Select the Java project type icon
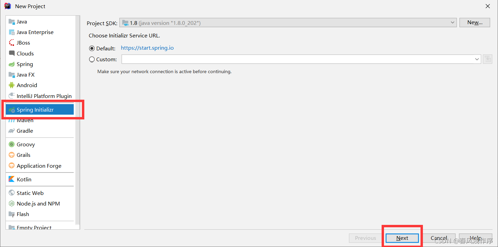 (12, 21)
